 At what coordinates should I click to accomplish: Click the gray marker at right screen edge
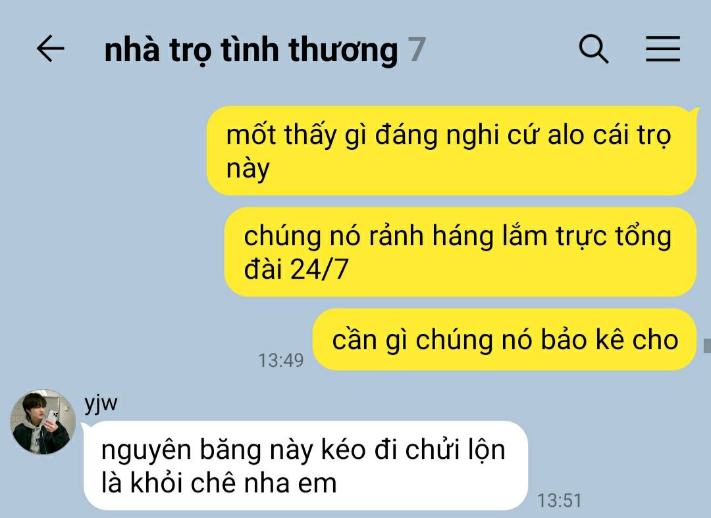pos(707,345)
